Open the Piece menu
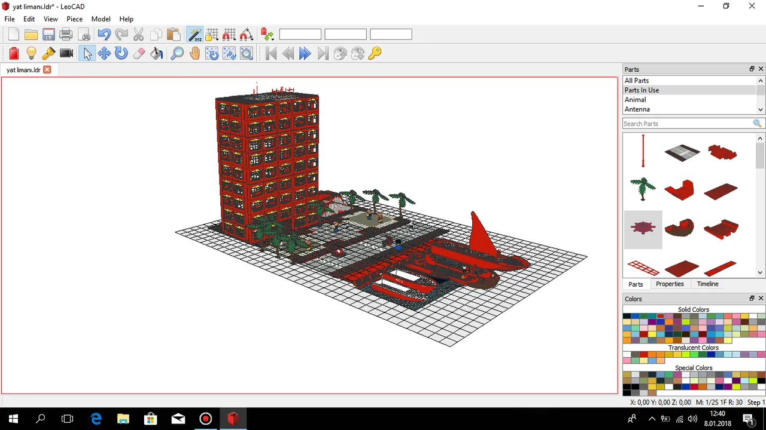Screen dimensions: 766x430 (x=74, y=19)
